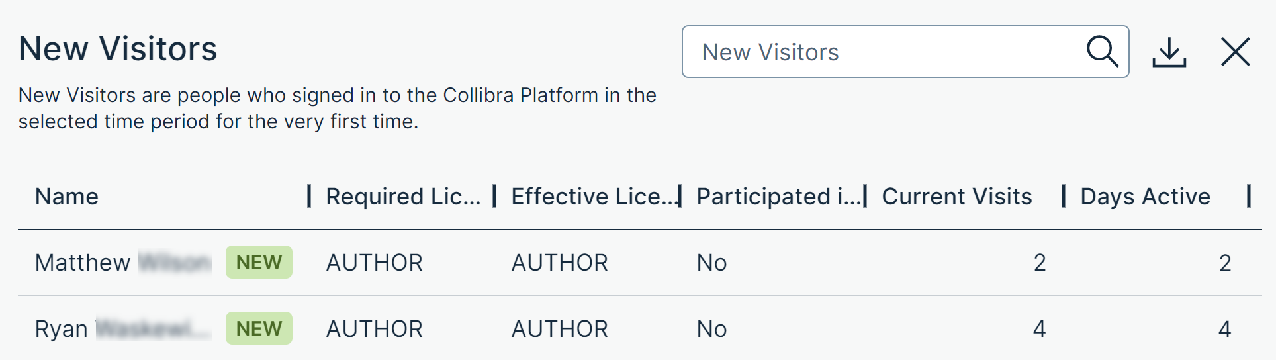Download the New Visitors list

[x=1169, y=52]
